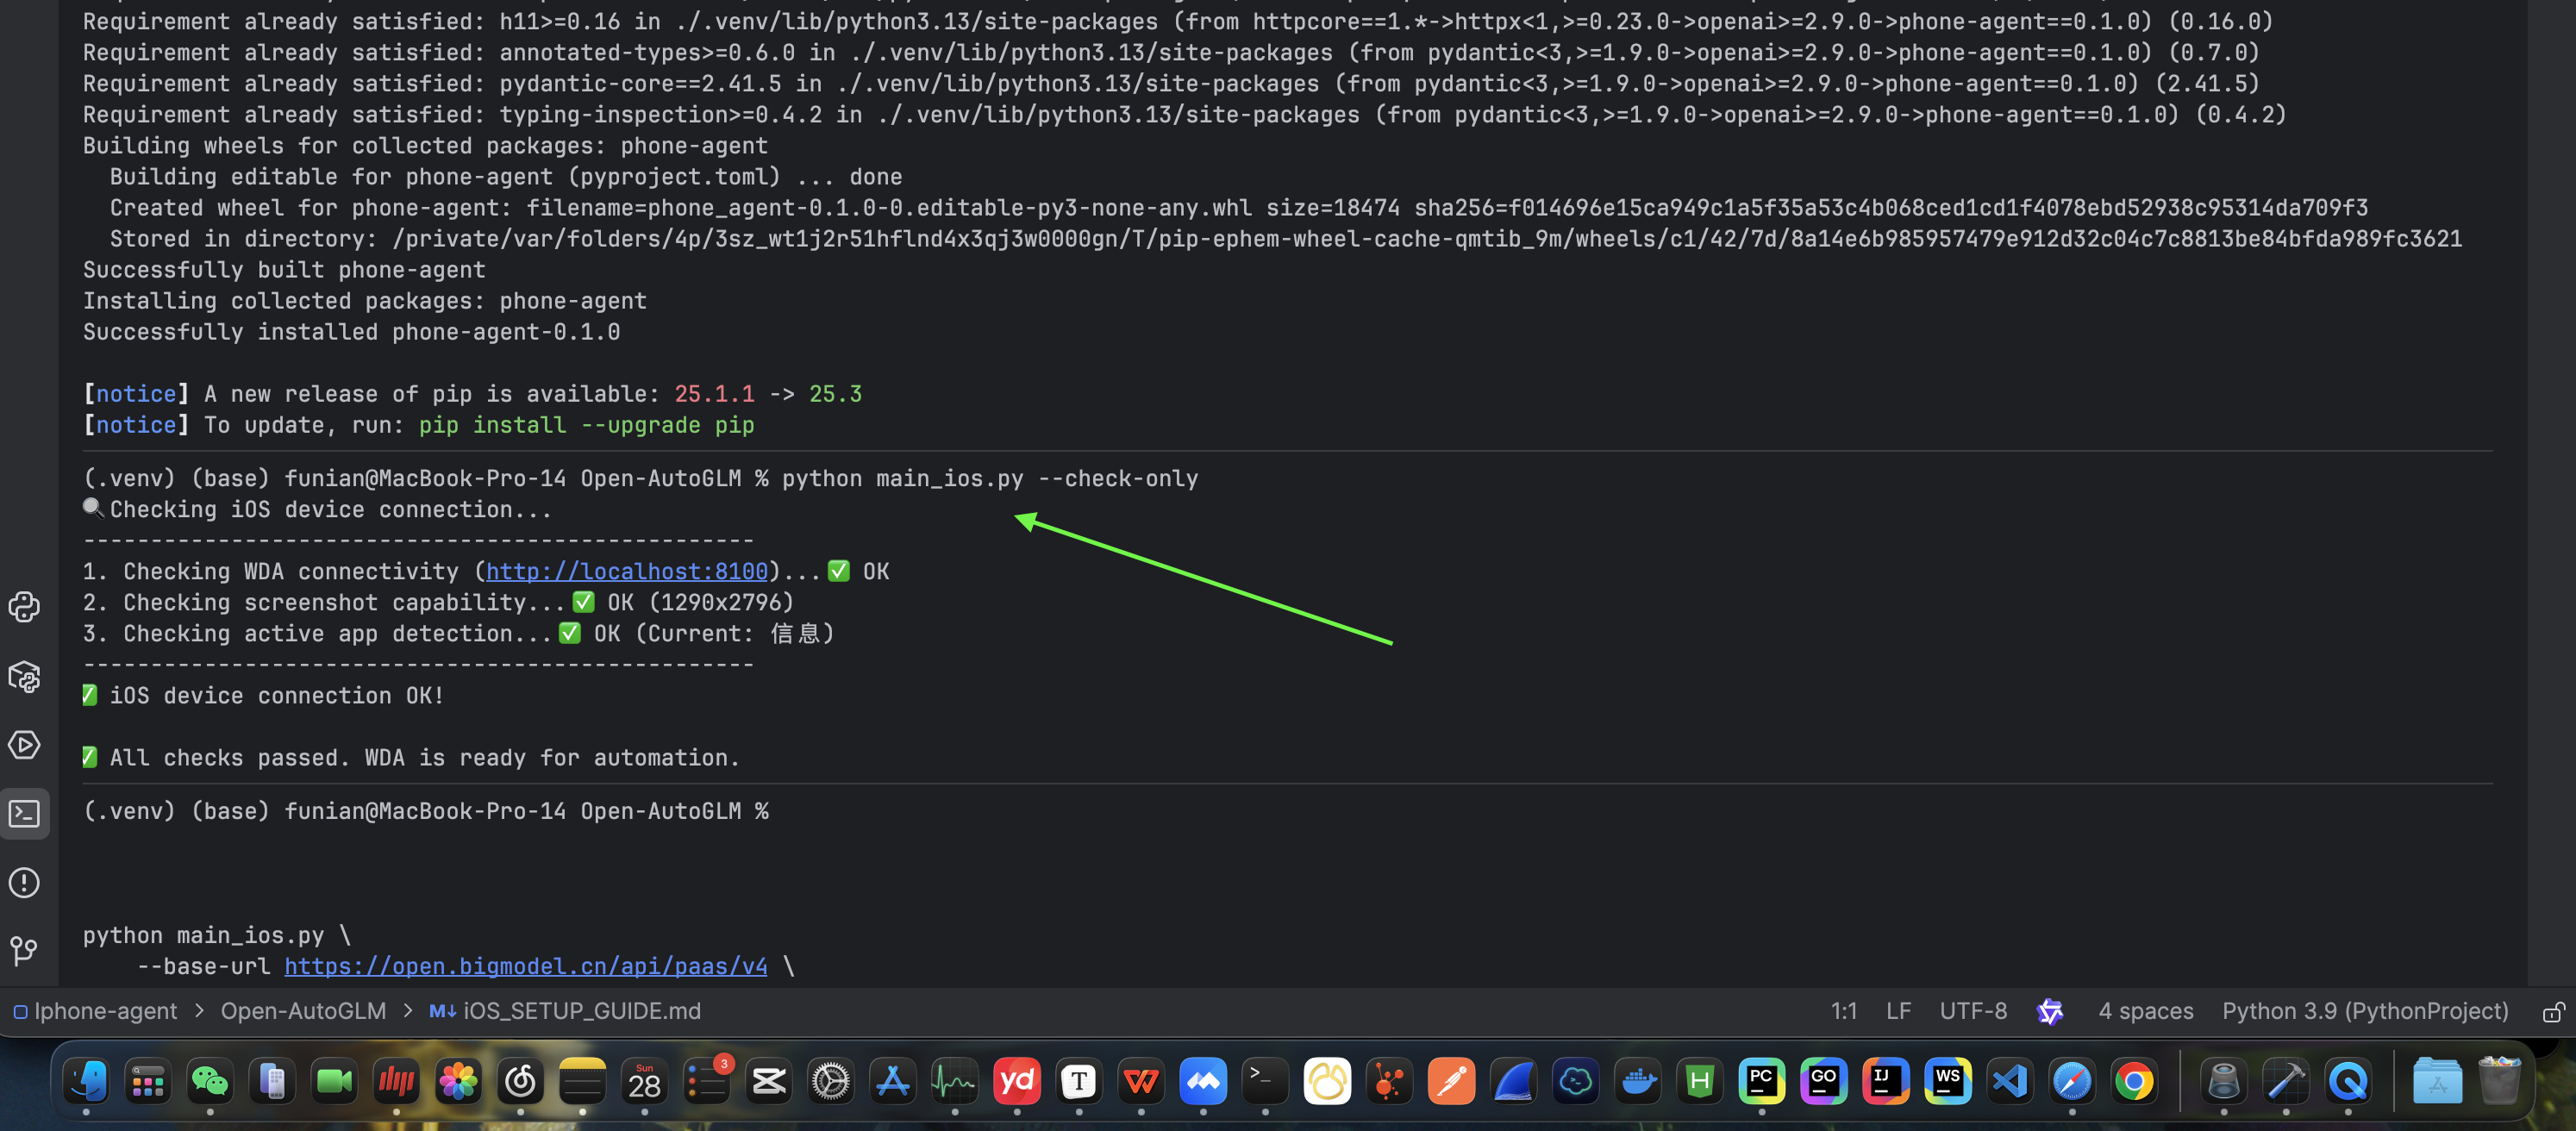This screenshot has height=1131, width=2576.
Task: Click the AI assistant status bar icon
Action: (x=2050, y=1011)
